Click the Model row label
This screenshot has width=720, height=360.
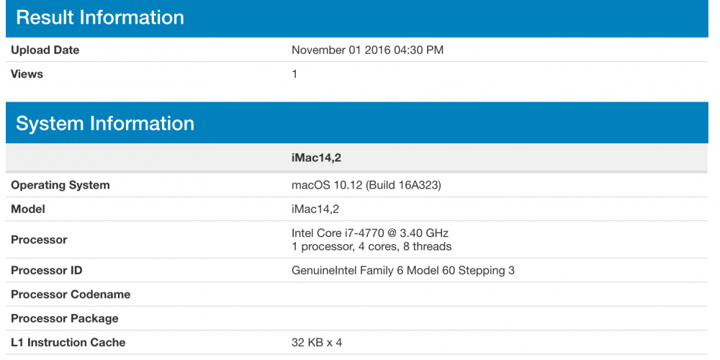click(x=28, y=210)
